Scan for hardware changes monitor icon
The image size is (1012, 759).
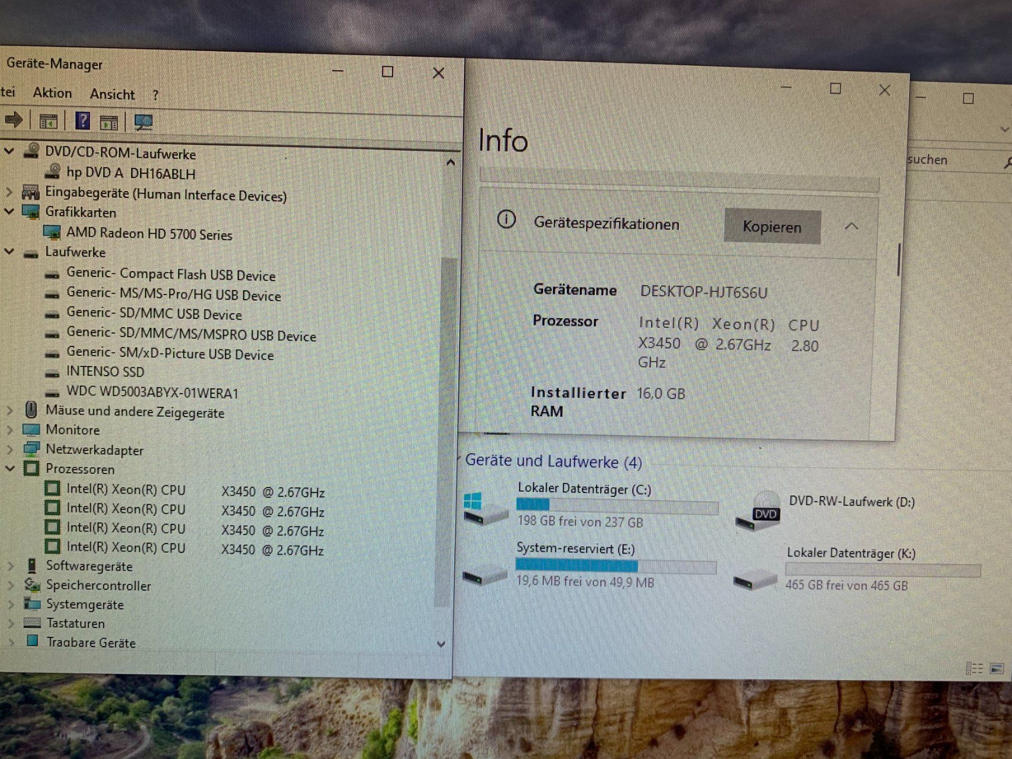click(143, 122)
